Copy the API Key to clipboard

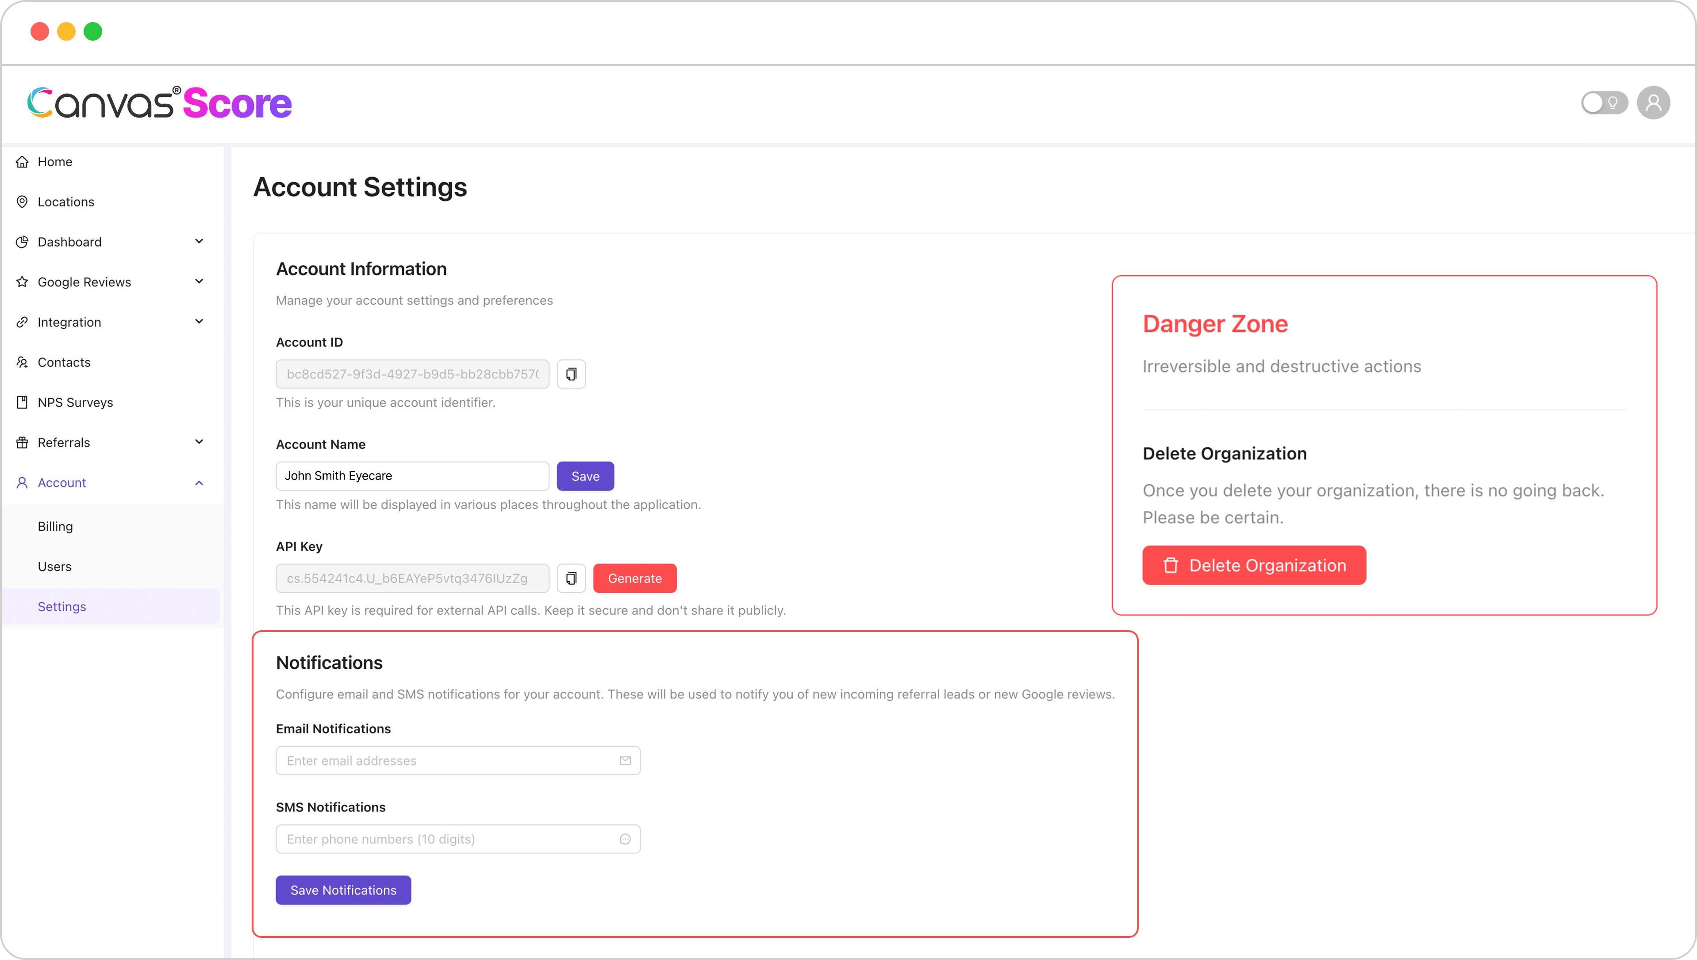(572, 578)
